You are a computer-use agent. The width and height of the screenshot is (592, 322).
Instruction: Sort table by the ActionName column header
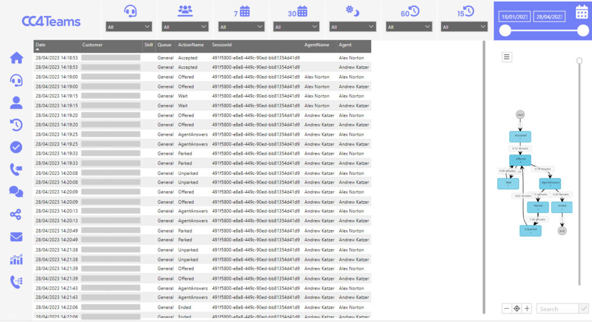tap(191, 45)
